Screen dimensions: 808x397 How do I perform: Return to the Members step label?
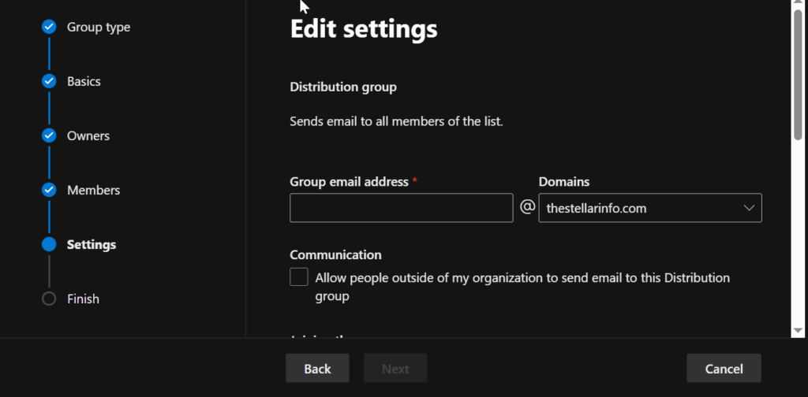point(93,190)
